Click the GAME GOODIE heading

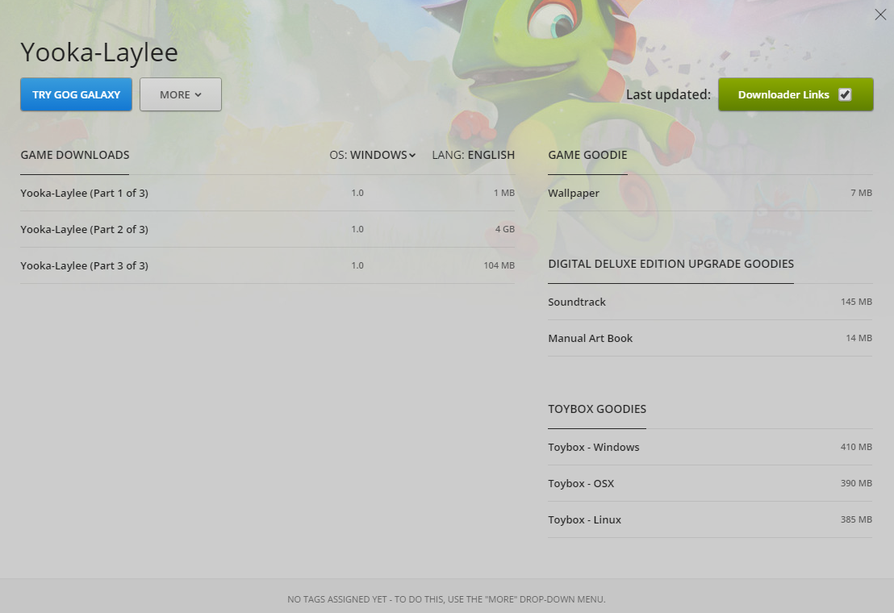click(x=587, y=155)
